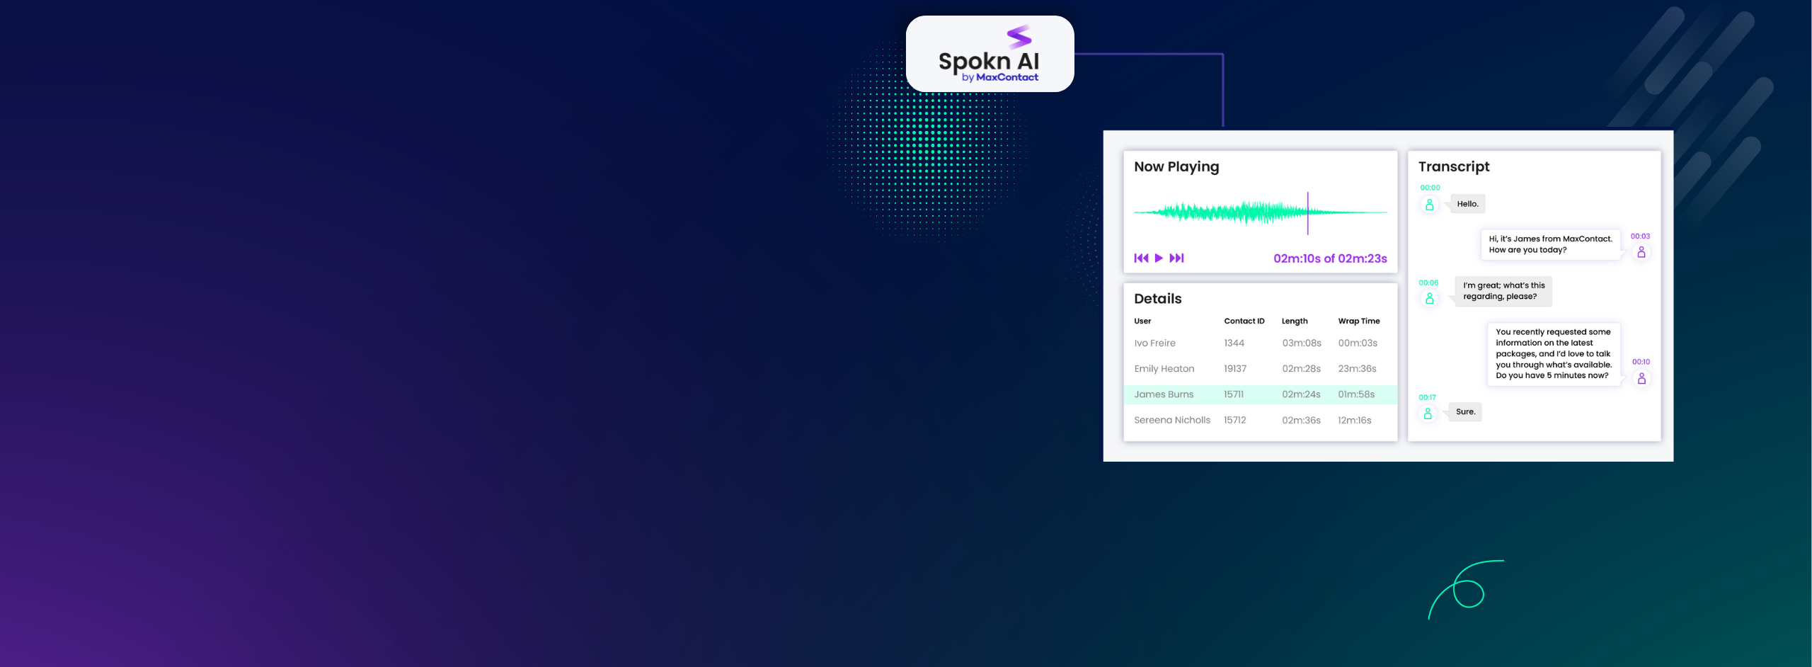
Task: Select the 'Hello.' transcript bubble
Action: [1467, 204]
